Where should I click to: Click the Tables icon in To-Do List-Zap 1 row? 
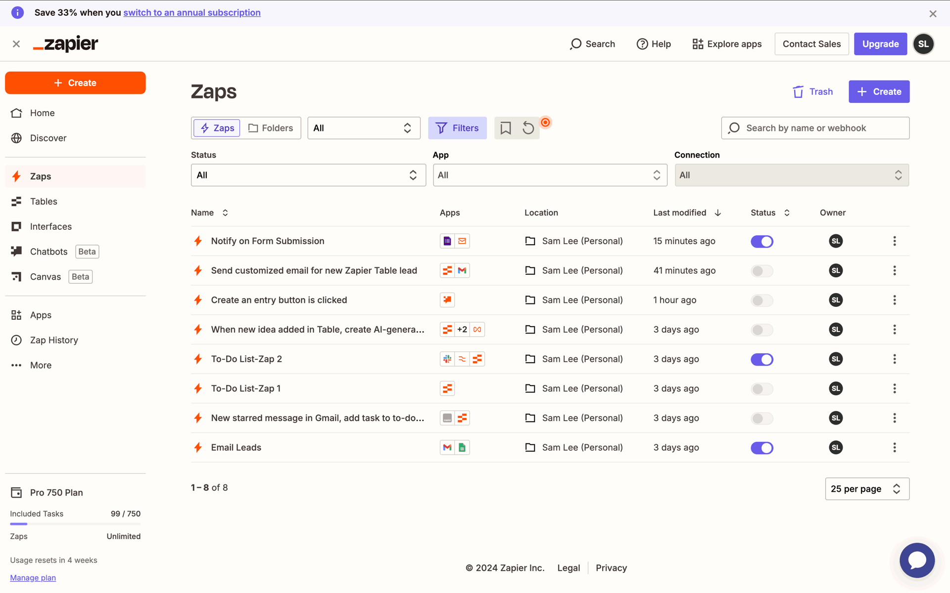pyautogui.click(x=447, y=388)
